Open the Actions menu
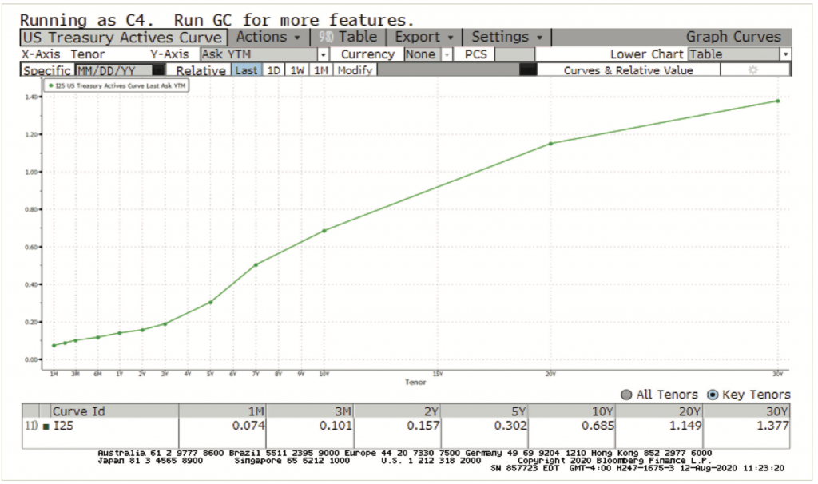The image size is (818, 484). pos(266,37)
